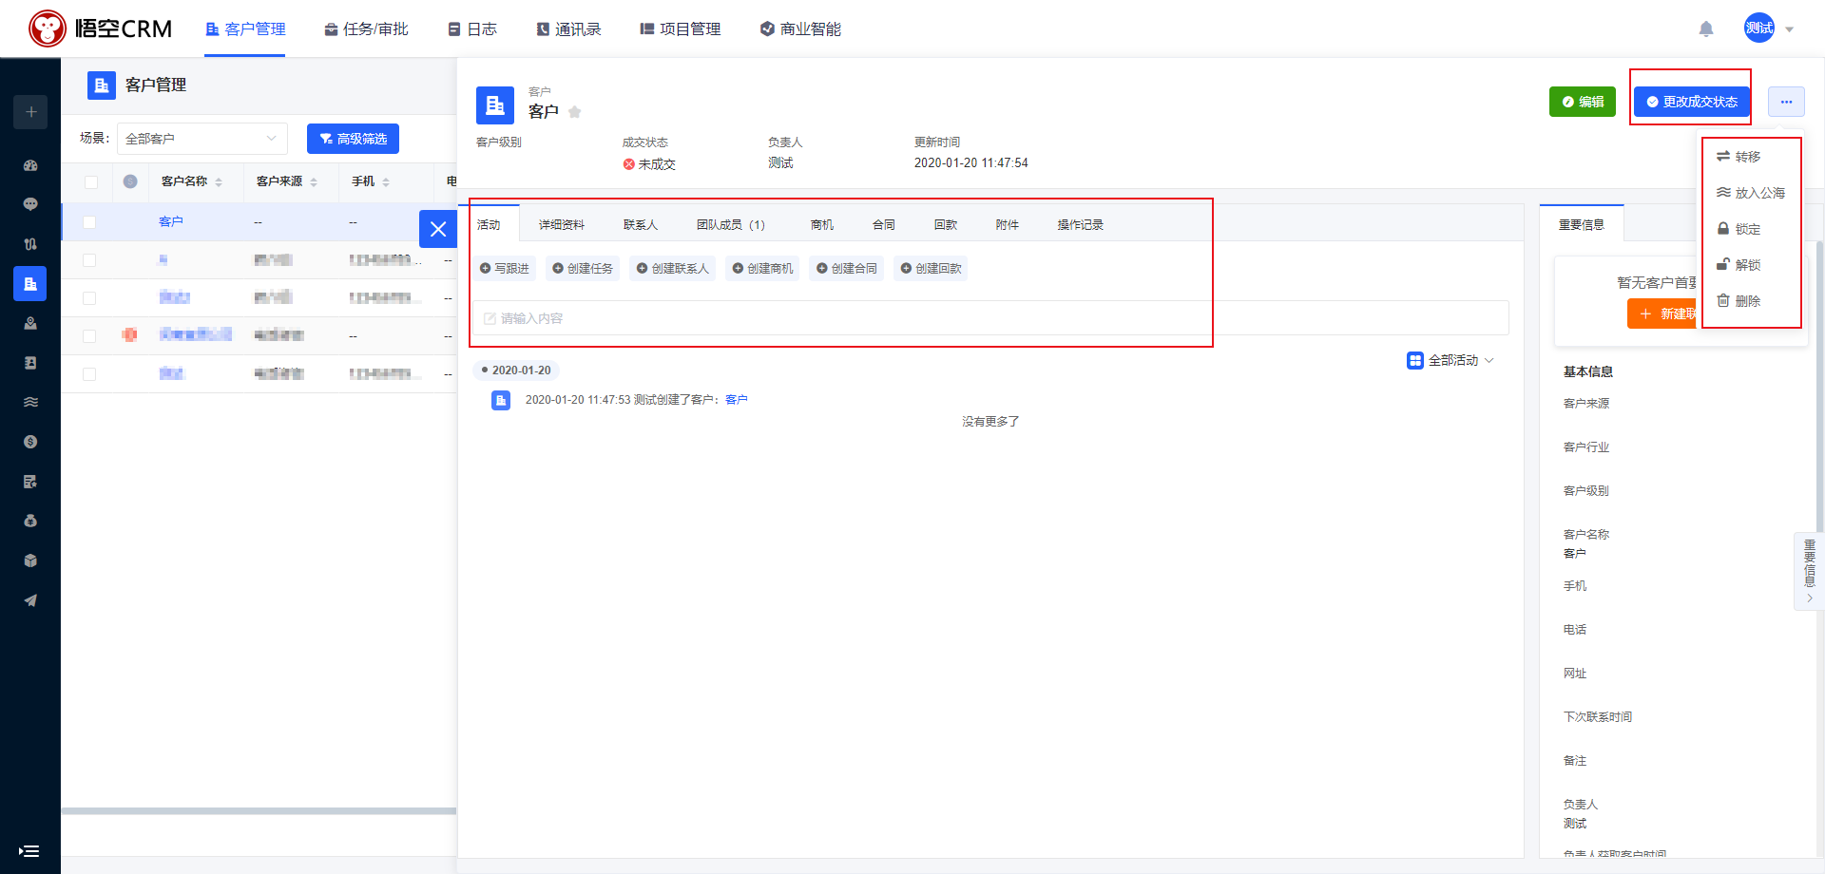This screenshot has height=874, width=1825.
Task: Click the paper plane sidebar icon
Action: tap(30, 600)
